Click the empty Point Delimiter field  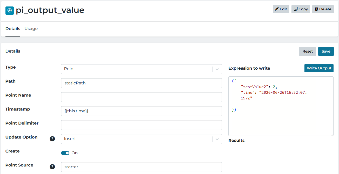click(x=141, y=125)
